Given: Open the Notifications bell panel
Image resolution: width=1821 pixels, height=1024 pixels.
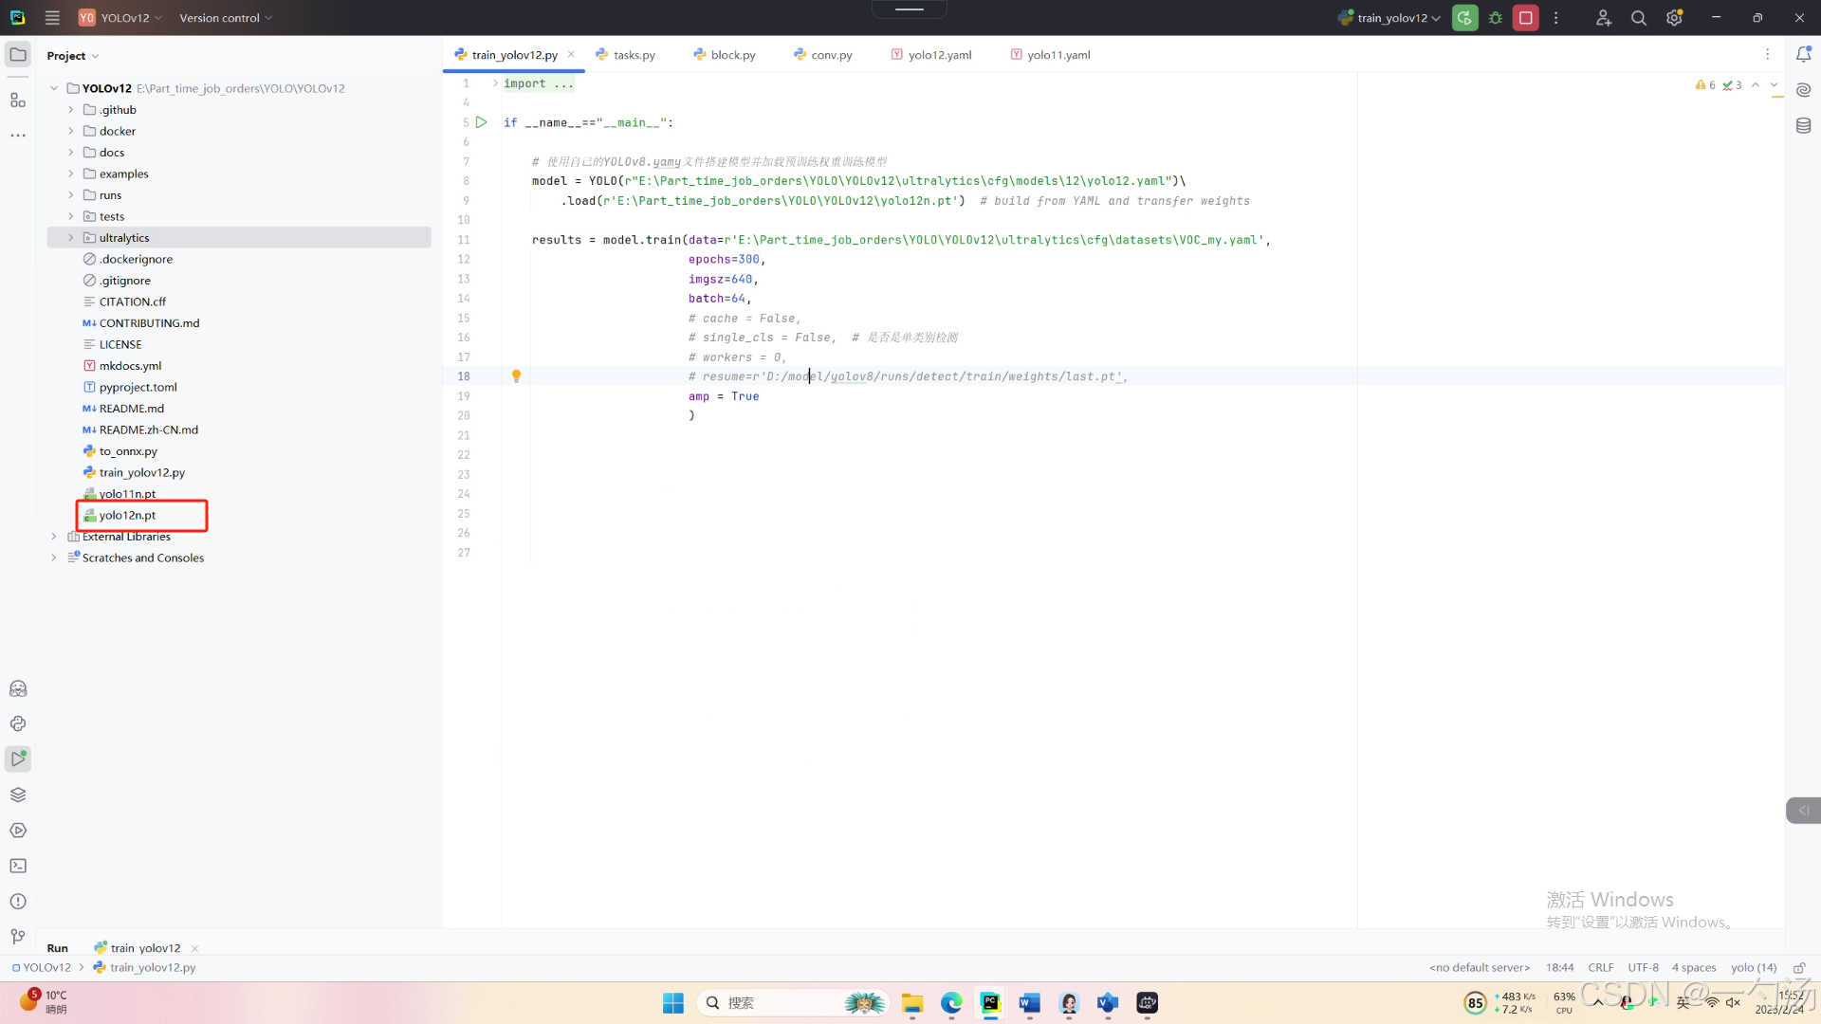Looking at the screenshot, I should tap(1803, 55).
